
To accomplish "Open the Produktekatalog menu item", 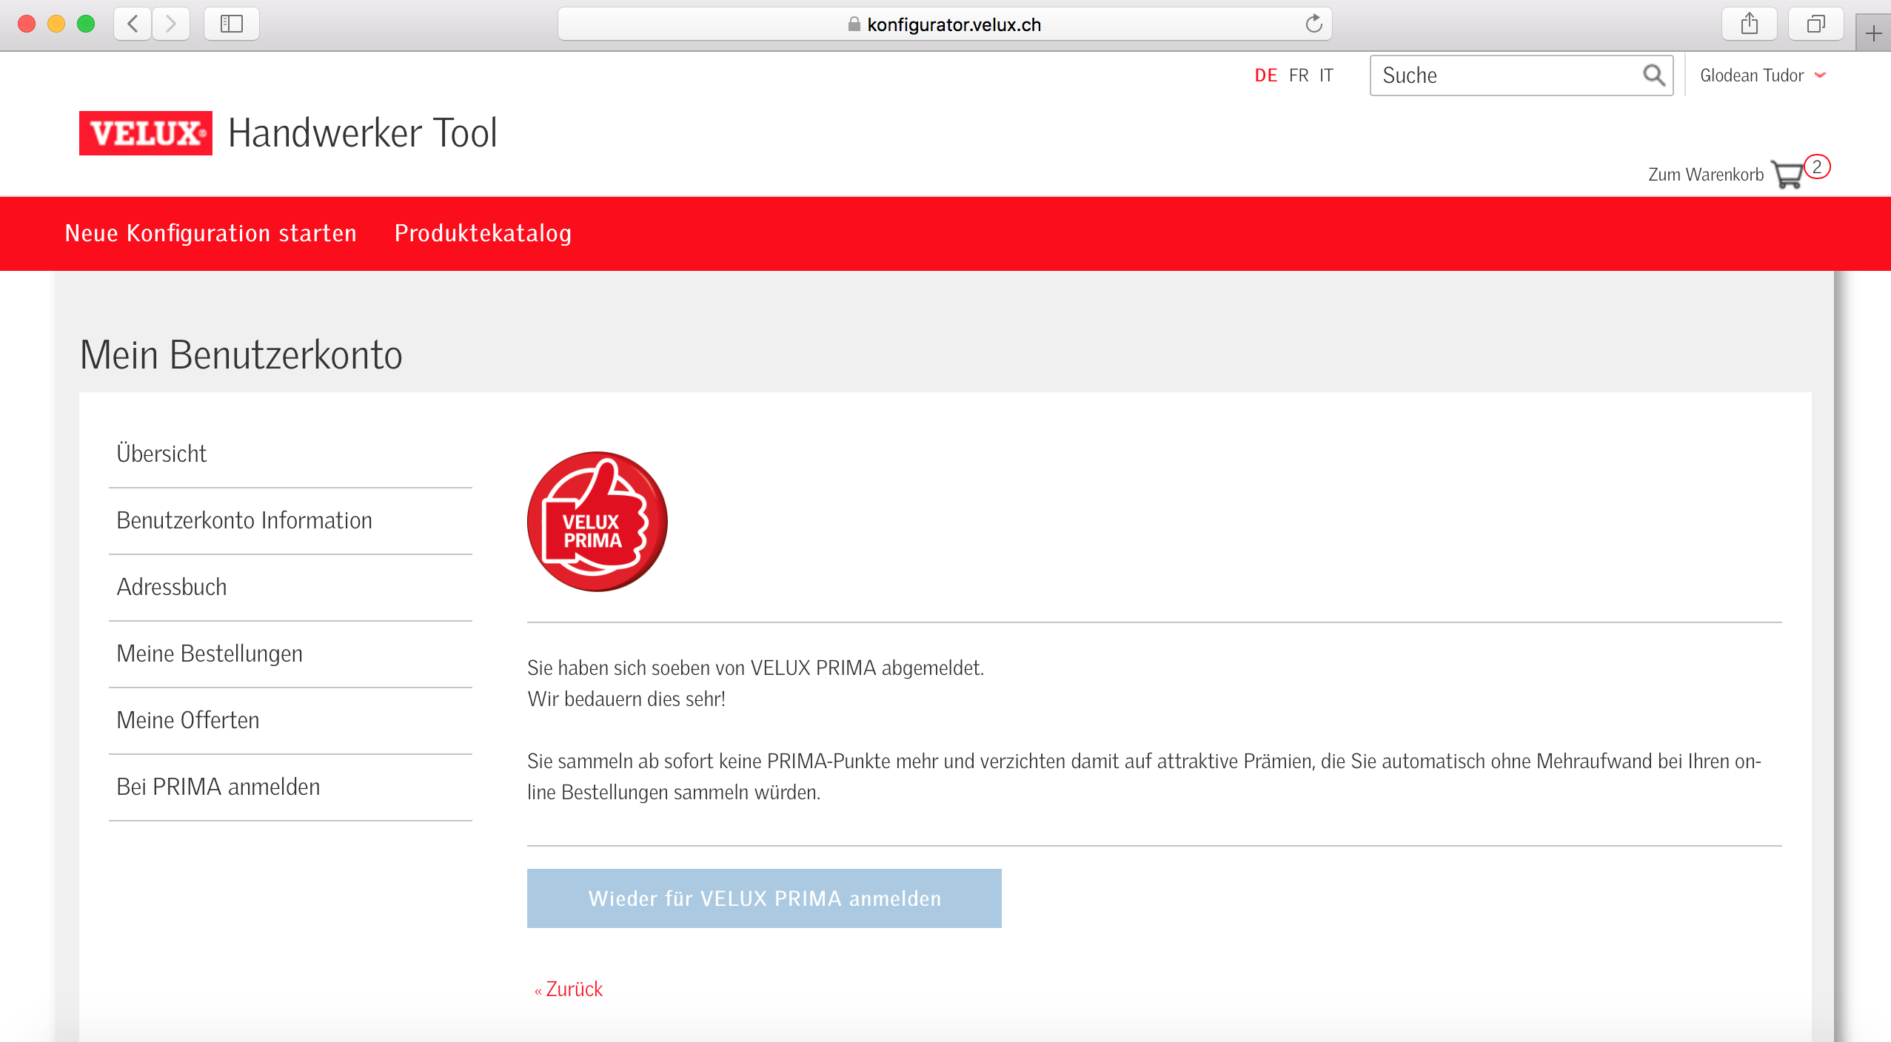I will coord(483,233).
